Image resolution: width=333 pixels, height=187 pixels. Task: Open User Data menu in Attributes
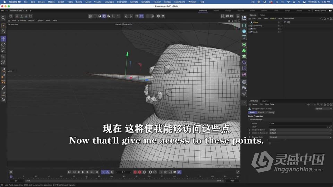270,104
